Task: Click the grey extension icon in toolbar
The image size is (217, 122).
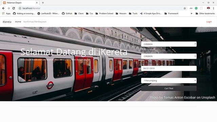Action: 201,8
